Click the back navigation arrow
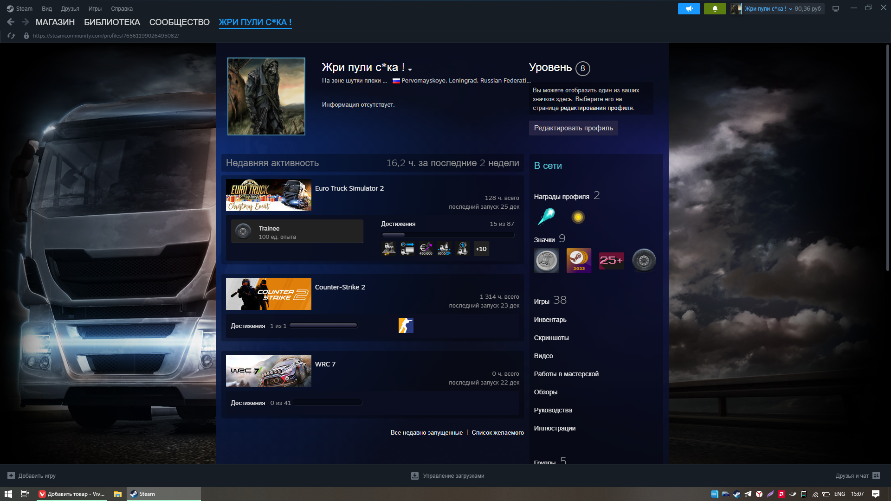The image size is (891, 501). pyautogui.click(x=11, y=22)
